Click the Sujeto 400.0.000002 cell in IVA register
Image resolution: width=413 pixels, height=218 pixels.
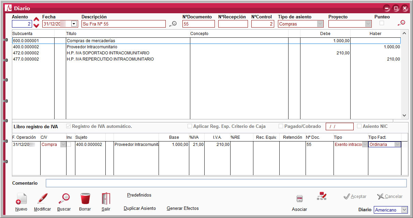[x=90, y=145]
